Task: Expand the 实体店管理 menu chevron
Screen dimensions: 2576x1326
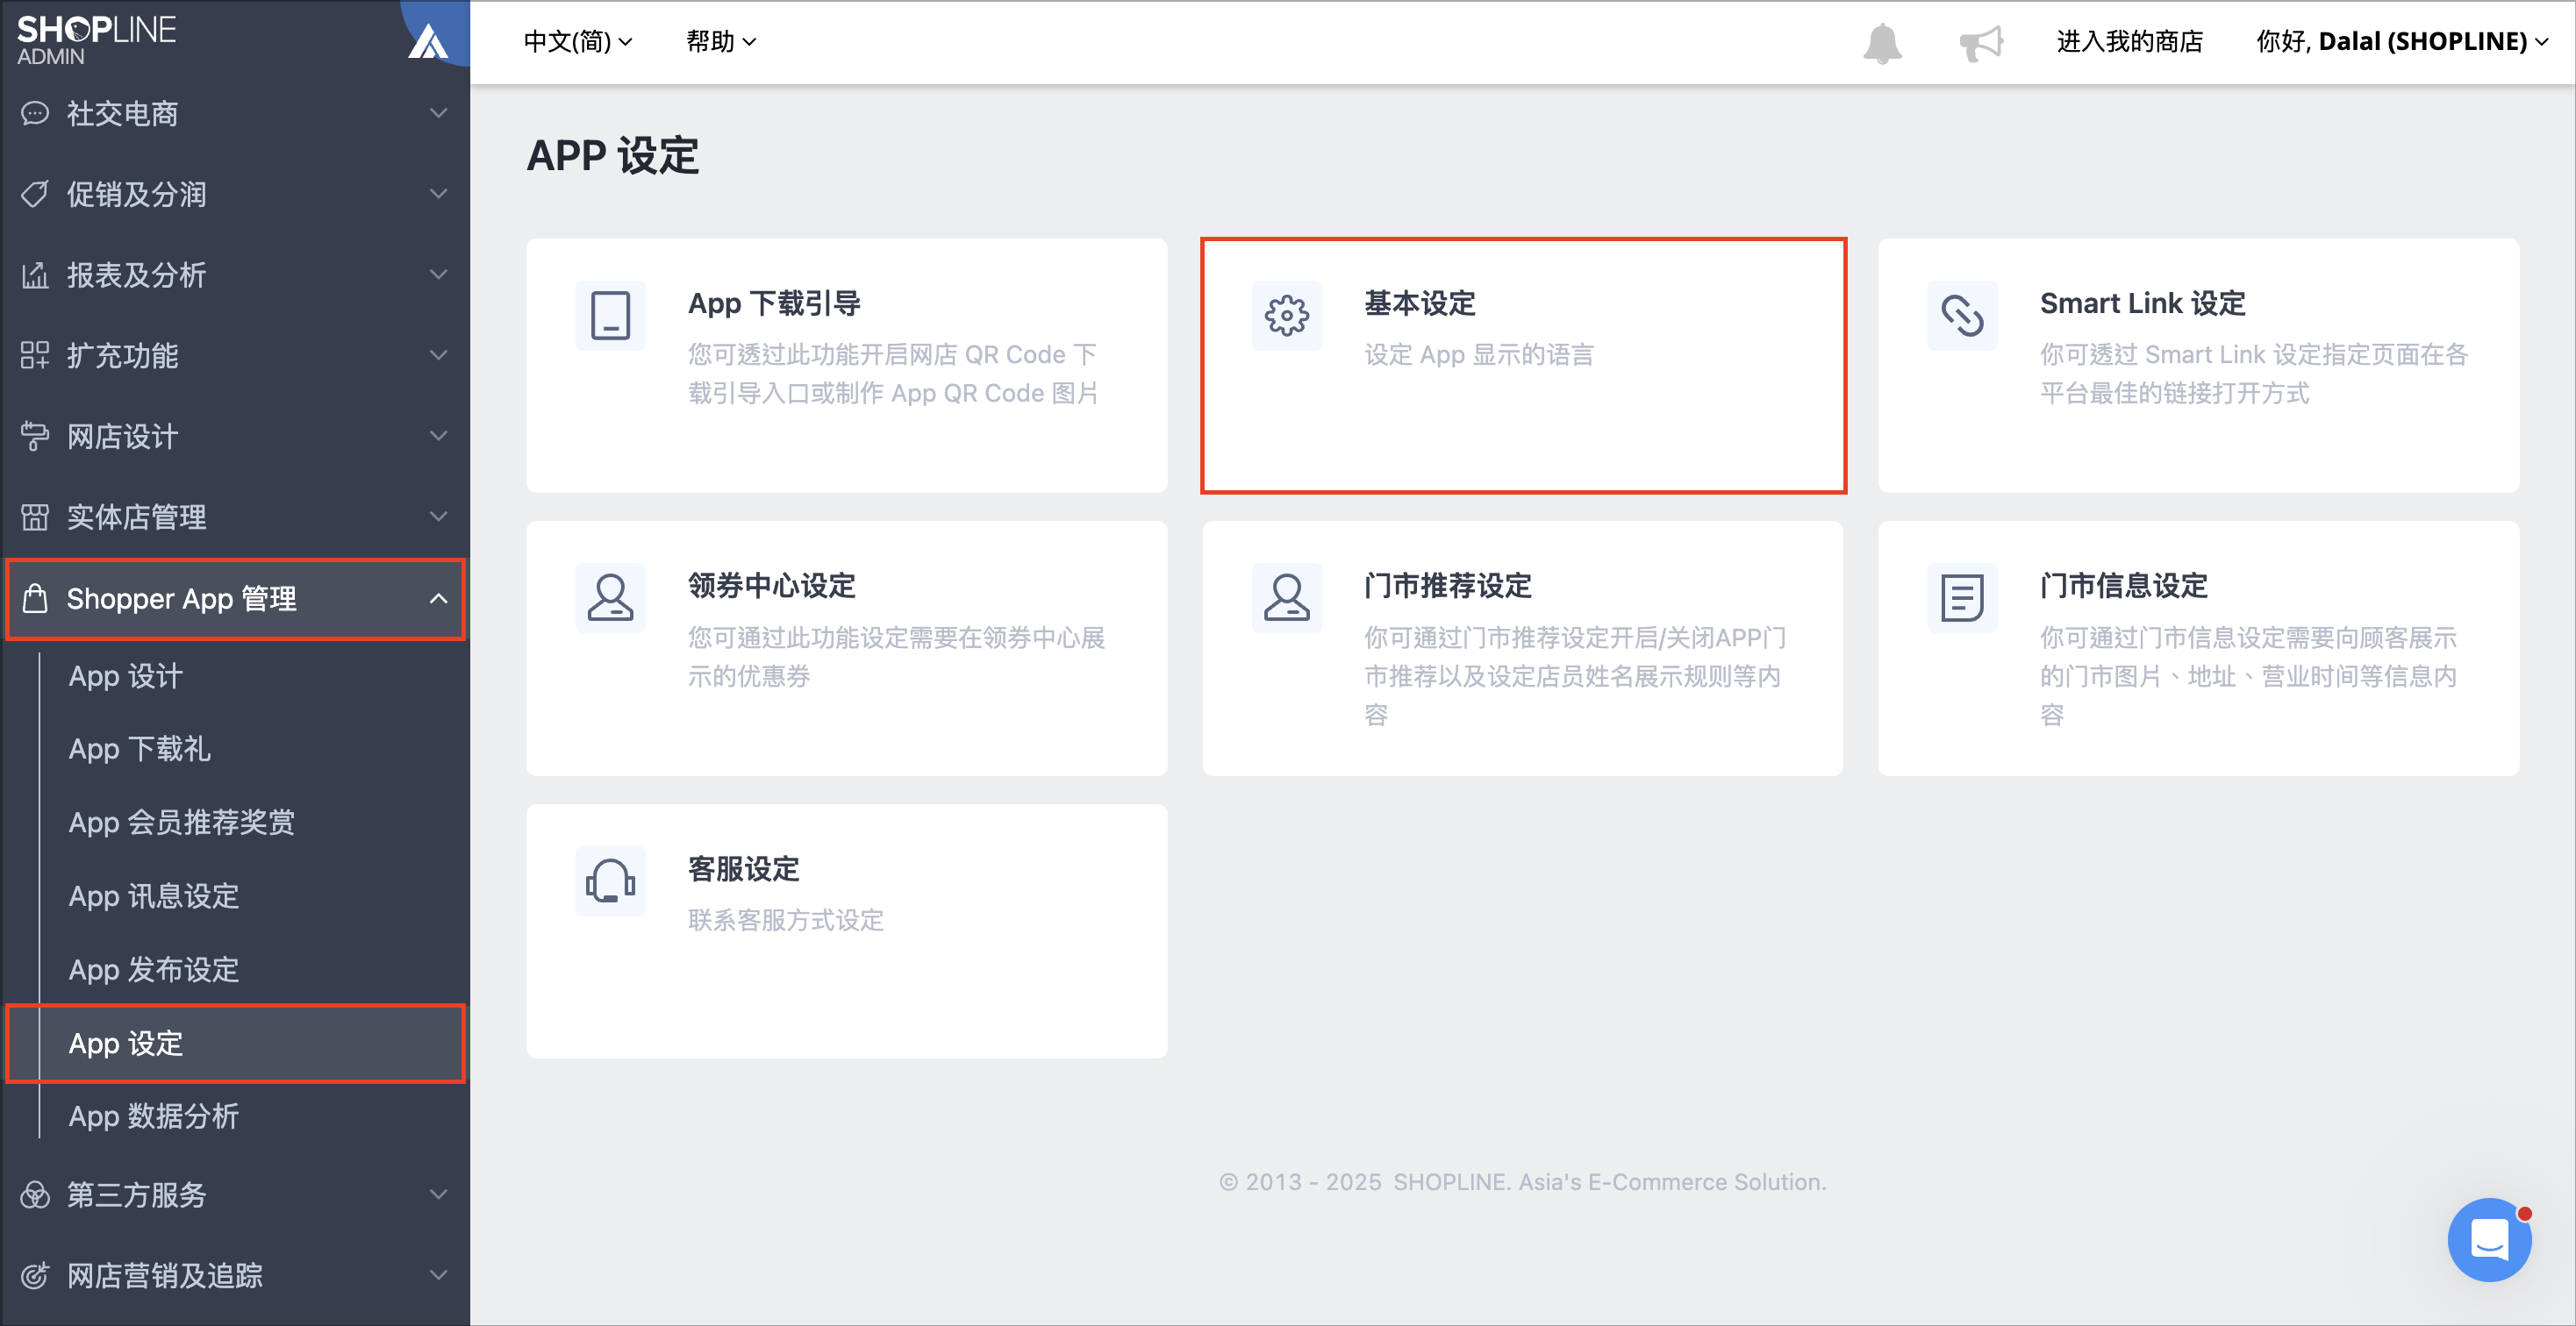Action: (438, 517)
